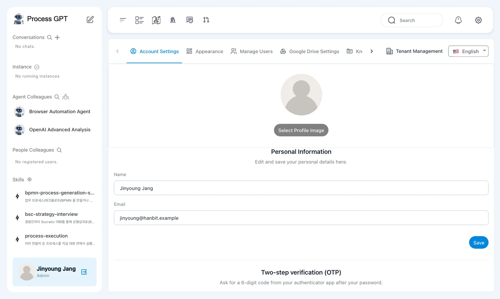Open notifications bell icon
Image resolution: width=500 pixels, height=299 pixels.
click(458, 20)
